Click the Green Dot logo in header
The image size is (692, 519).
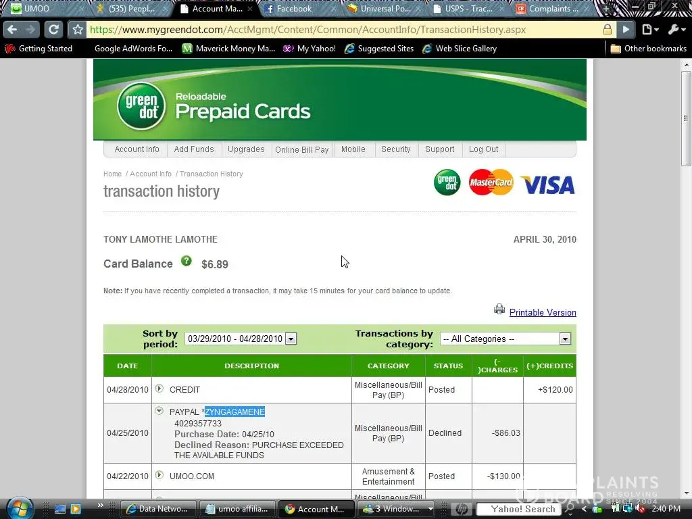(141, 106)
